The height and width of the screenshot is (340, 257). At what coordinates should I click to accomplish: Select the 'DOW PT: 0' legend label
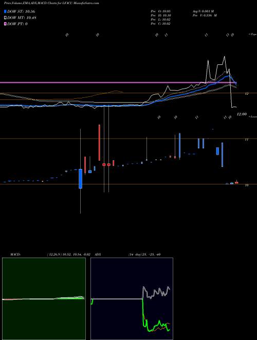17,24
